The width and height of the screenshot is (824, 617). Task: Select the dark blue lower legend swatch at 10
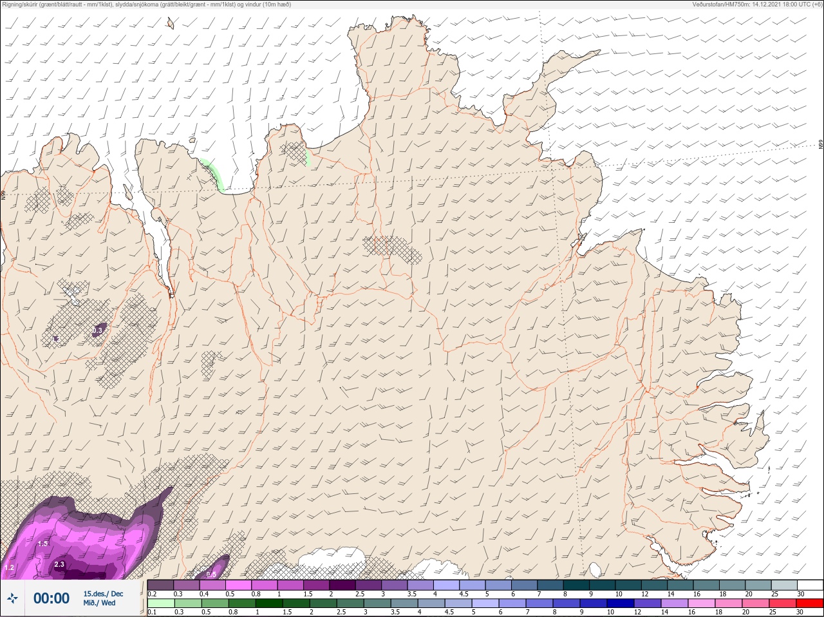[x=621, y=603]
